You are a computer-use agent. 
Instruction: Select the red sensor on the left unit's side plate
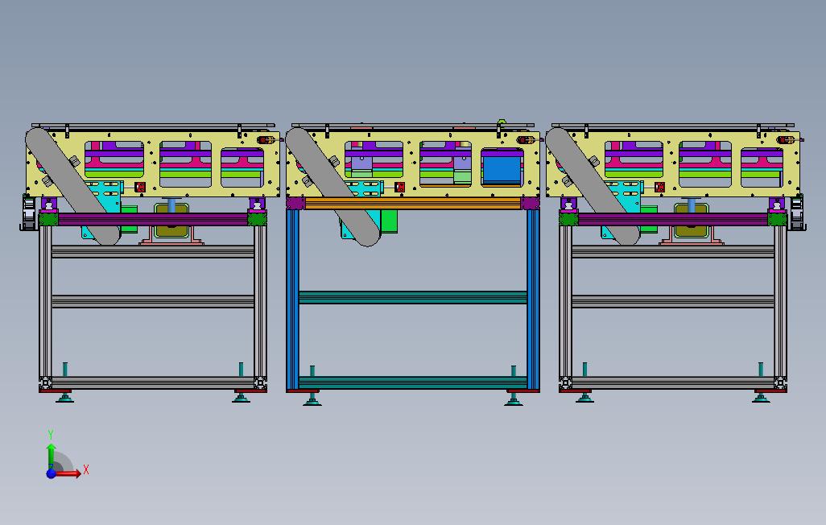140,187
